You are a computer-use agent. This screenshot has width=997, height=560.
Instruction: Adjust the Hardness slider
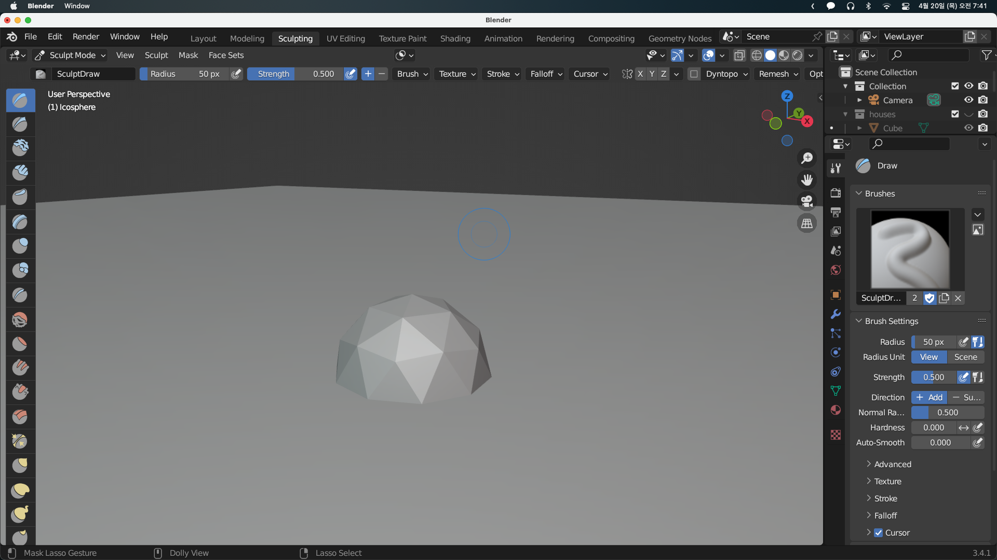point(934,427)
